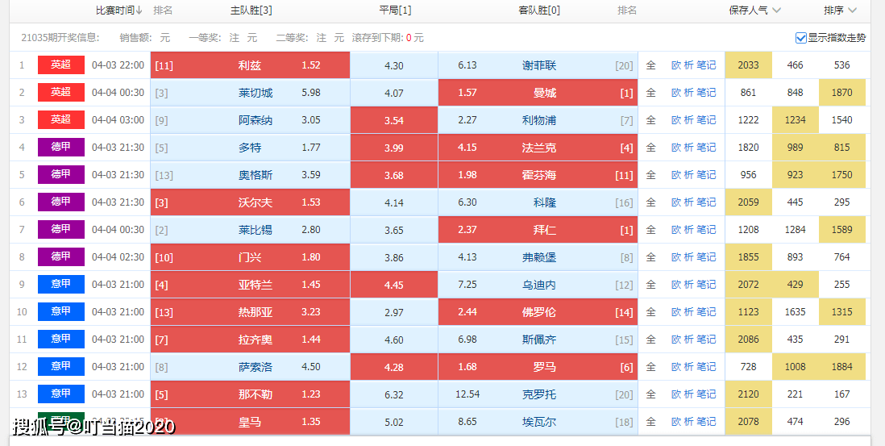The height and width of the screenshot is (446, 885).
Task: Select 全 for the 多特 match row
Action: click(x=650, y=148)
